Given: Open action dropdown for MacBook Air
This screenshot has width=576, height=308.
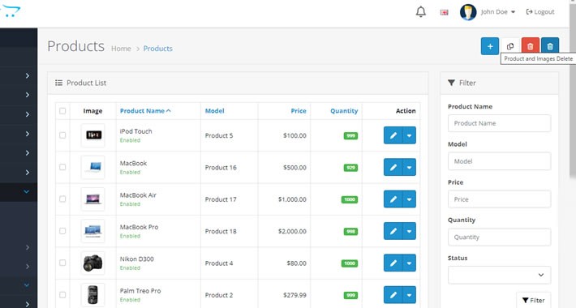Looking at the screenshot, I should click(409, 199).
